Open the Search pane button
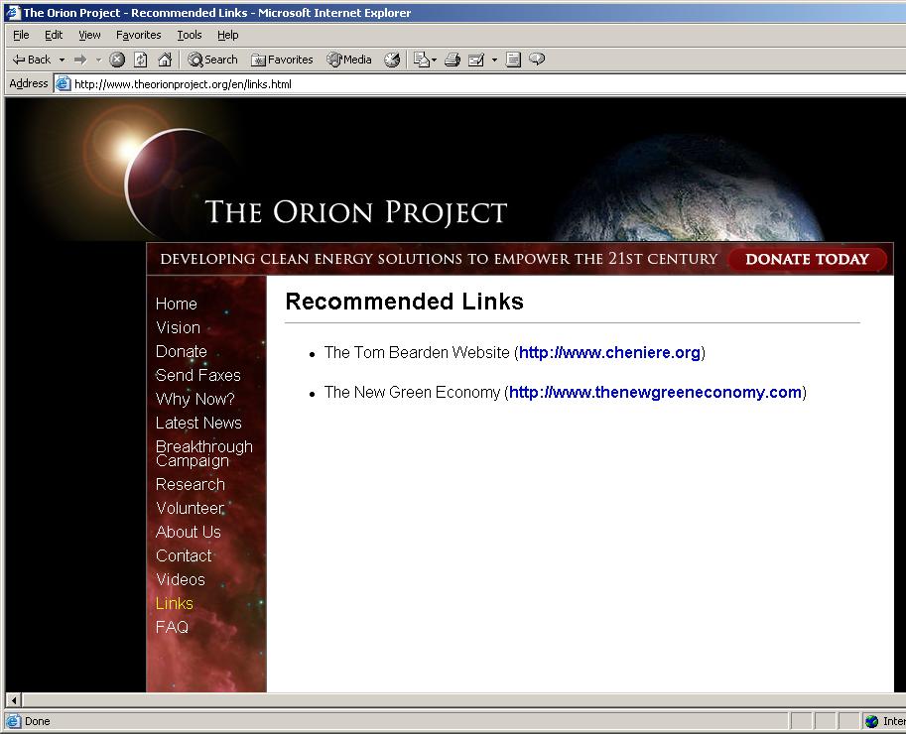906x734 pixels. click(212, 60)
